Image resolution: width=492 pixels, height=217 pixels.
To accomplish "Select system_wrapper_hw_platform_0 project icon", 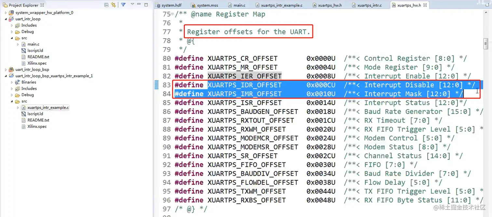I will click(12, 13).
